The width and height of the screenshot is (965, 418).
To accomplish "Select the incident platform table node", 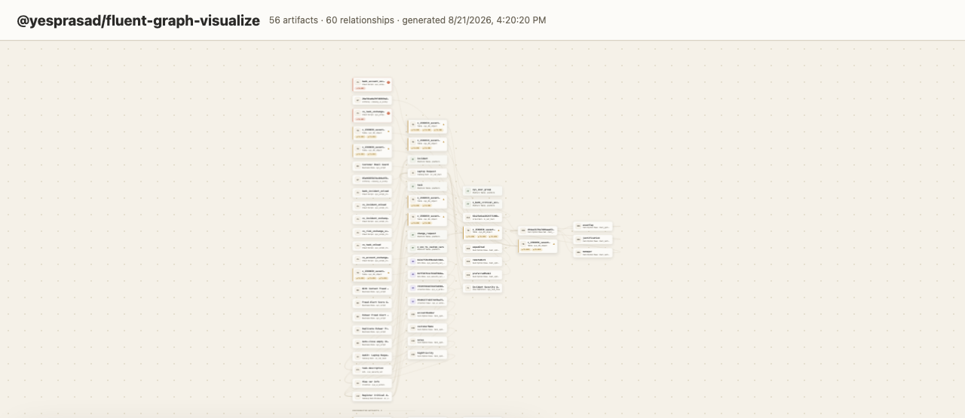I will point(427,159).
